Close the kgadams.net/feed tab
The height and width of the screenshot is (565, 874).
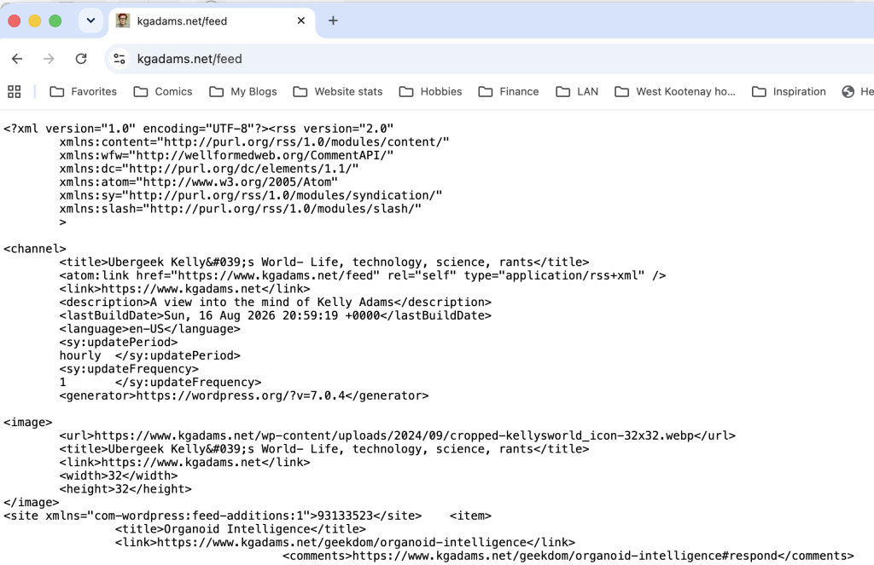click(301, 20)
